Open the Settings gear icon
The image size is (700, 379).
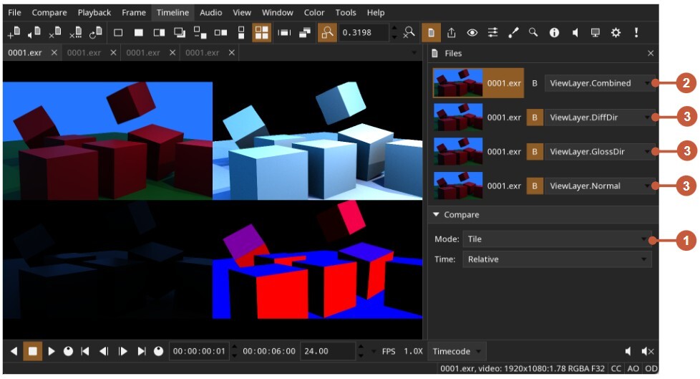[616, 33]
